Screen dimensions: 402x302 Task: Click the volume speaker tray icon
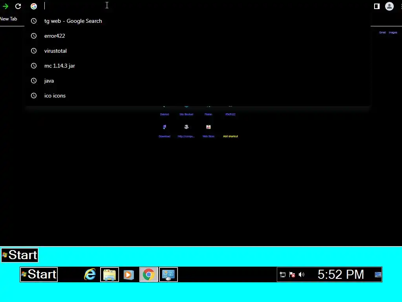tap(301, 274)
